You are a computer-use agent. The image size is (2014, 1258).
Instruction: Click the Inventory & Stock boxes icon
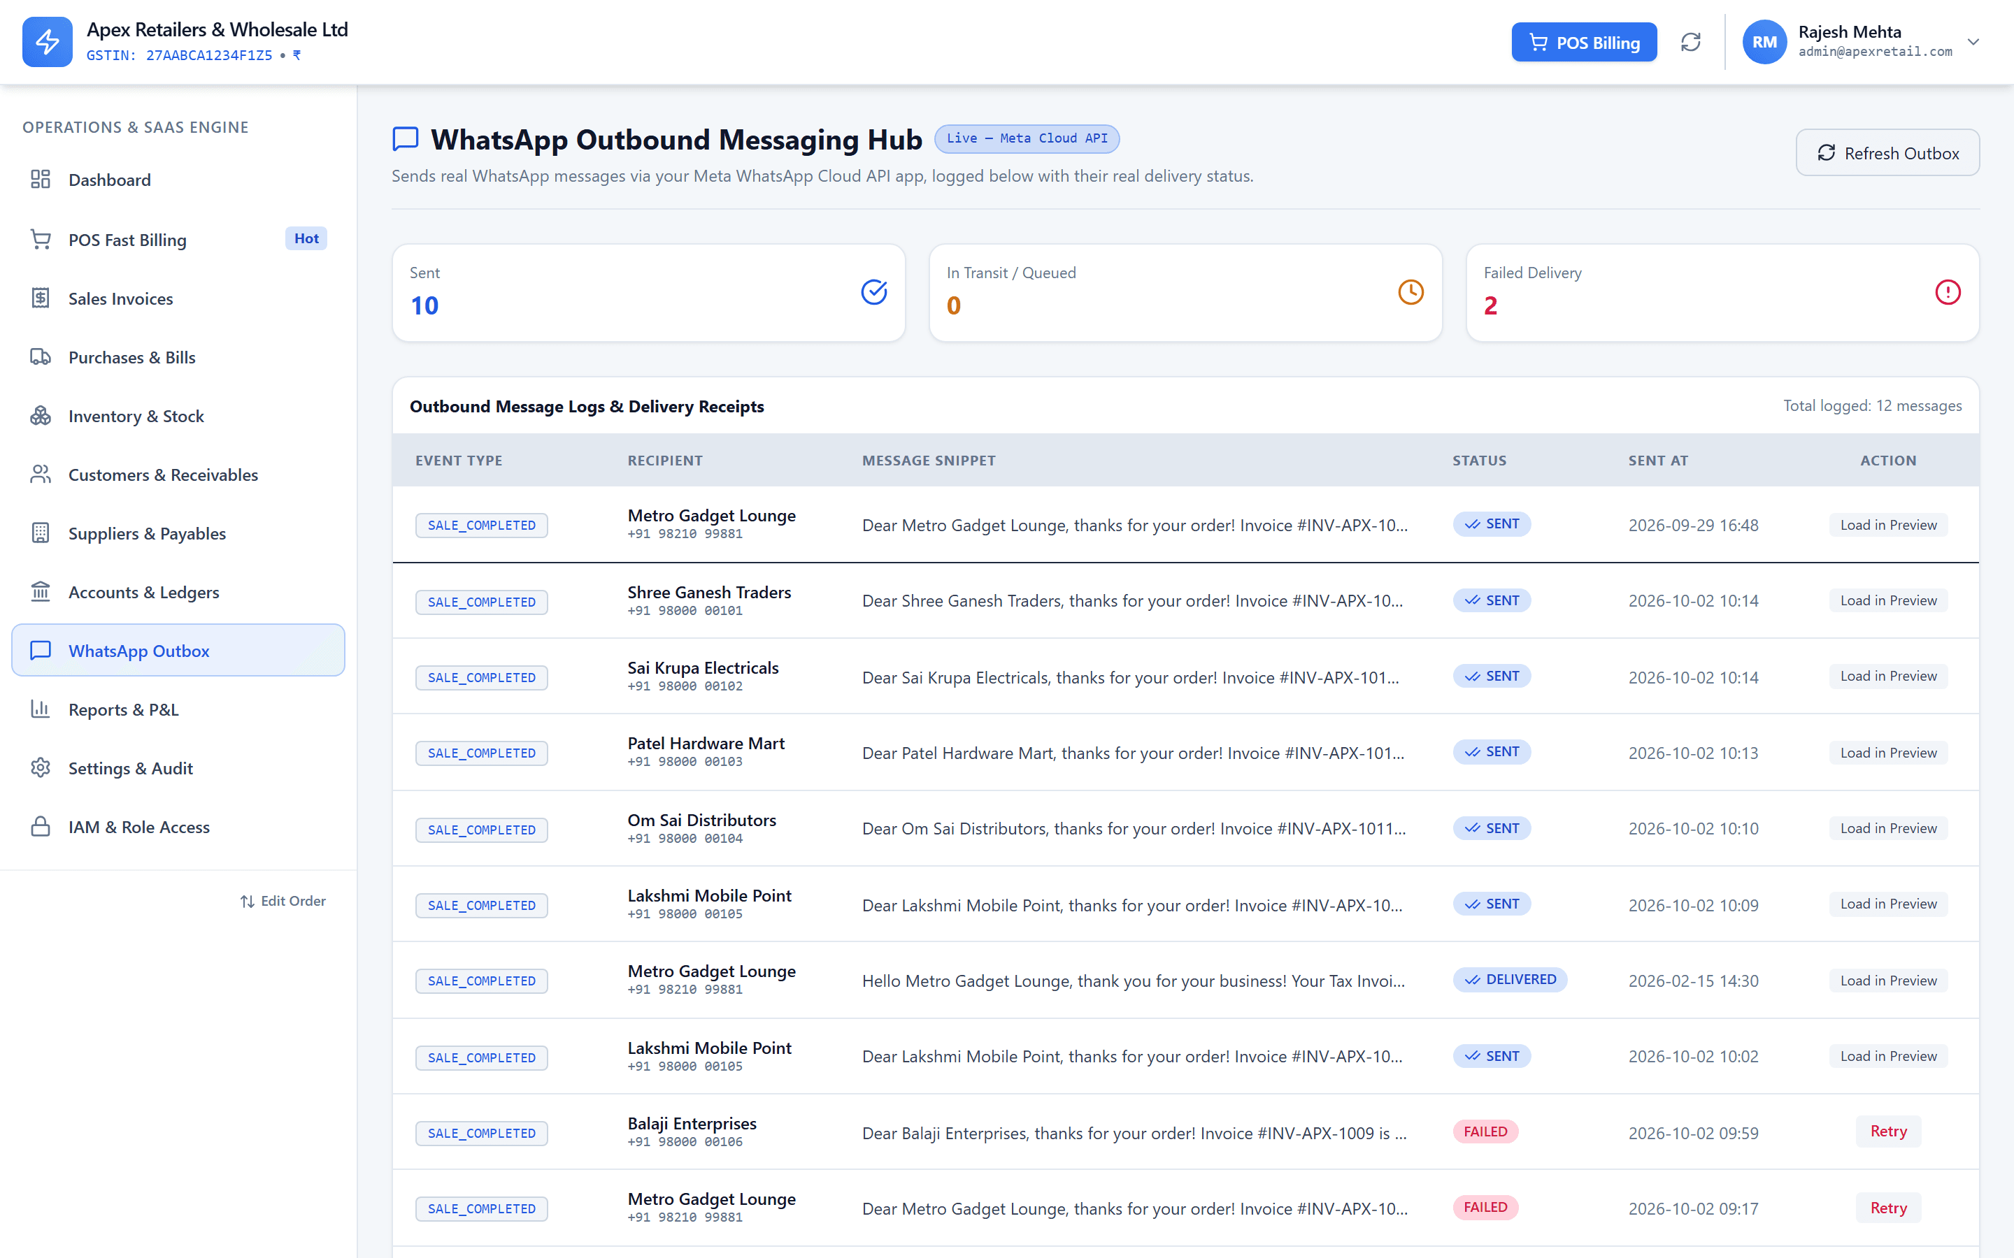(x=41, y=415)
